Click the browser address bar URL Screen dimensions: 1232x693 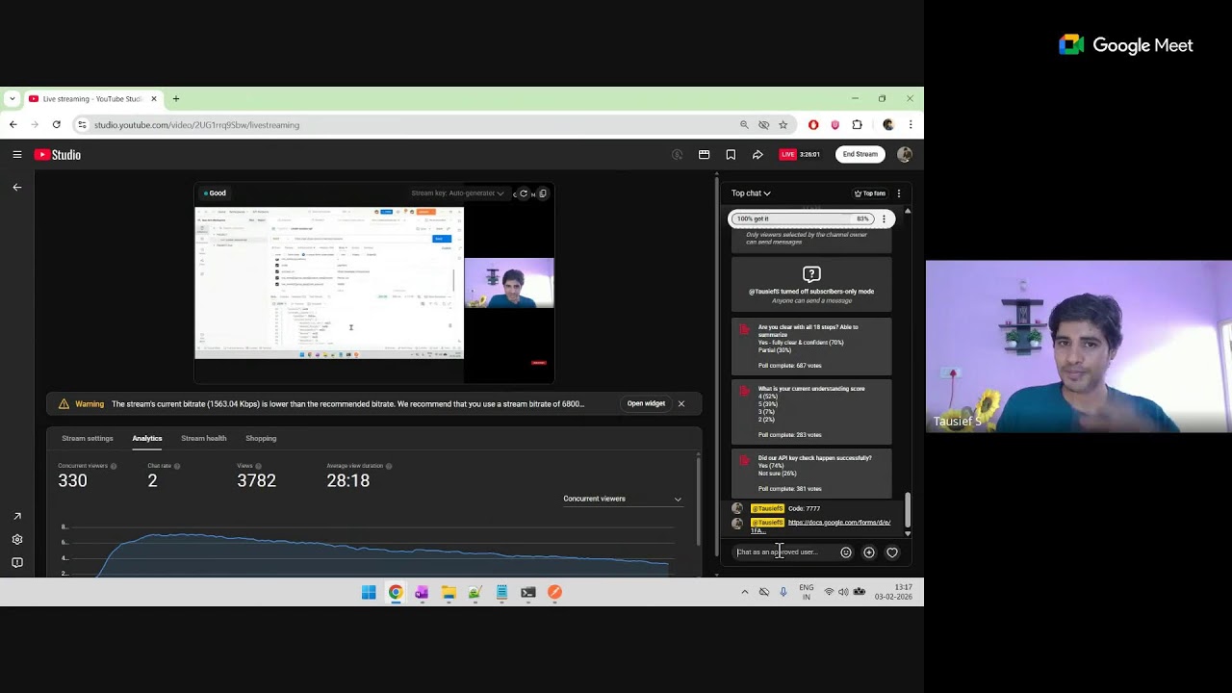(197, 125)
